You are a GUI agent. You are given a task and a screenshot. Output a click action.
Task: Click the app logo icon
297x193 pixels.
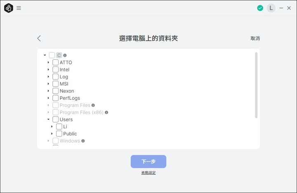coord(9,8)
